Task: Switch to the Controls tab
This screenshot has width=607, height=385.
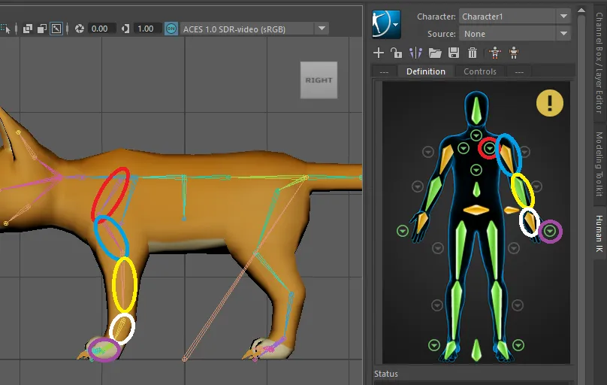Action: [479, 71]
